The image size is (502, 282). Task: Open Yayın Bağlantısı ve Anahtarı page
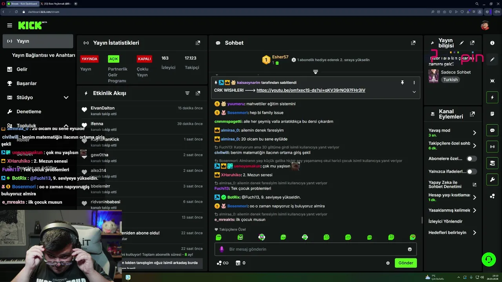click(x=43, y=55)
